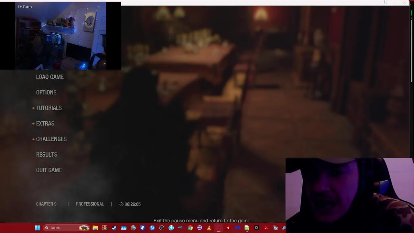Open the LOAD GAME menu entry
The height and width of the screenshot is (233, 414).
click(x=50, y=77)
